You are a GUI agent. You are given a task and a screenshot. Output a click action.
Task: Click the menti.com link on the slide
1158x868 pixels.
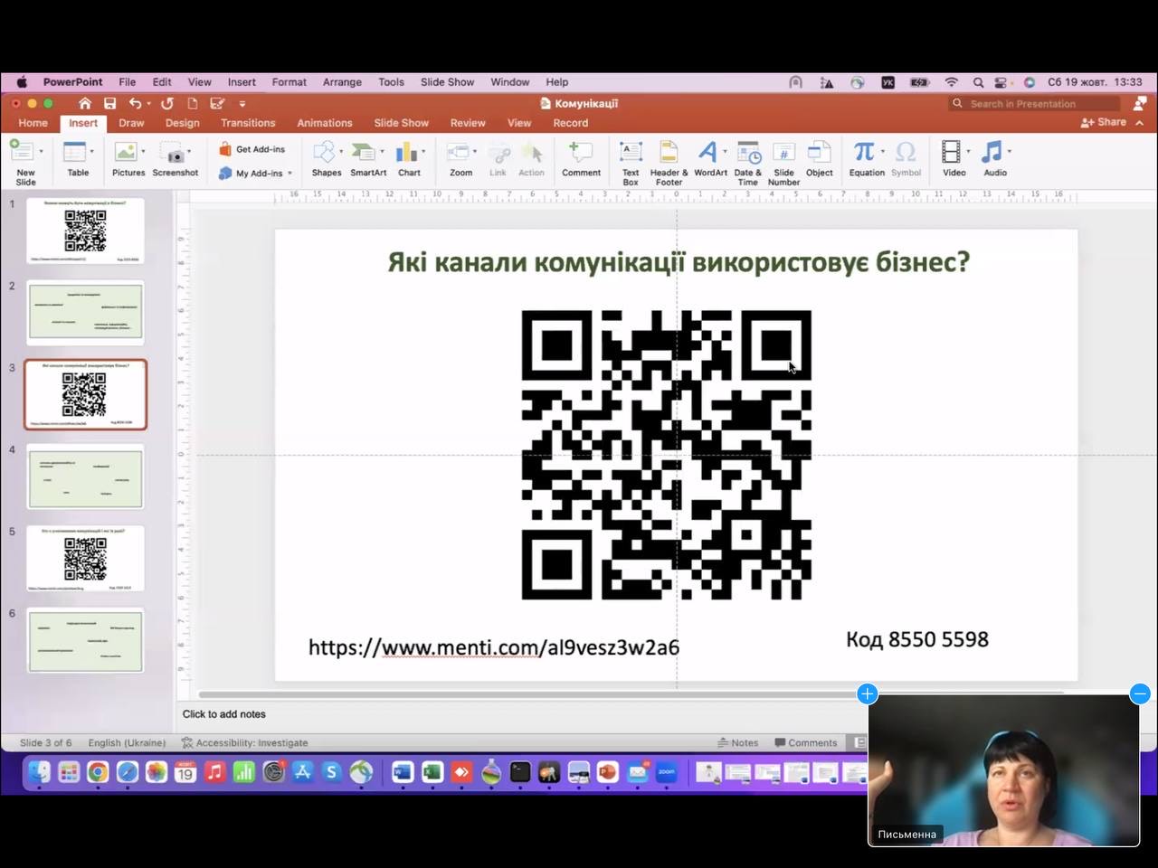pyautogui.click(x=494, y=647)
